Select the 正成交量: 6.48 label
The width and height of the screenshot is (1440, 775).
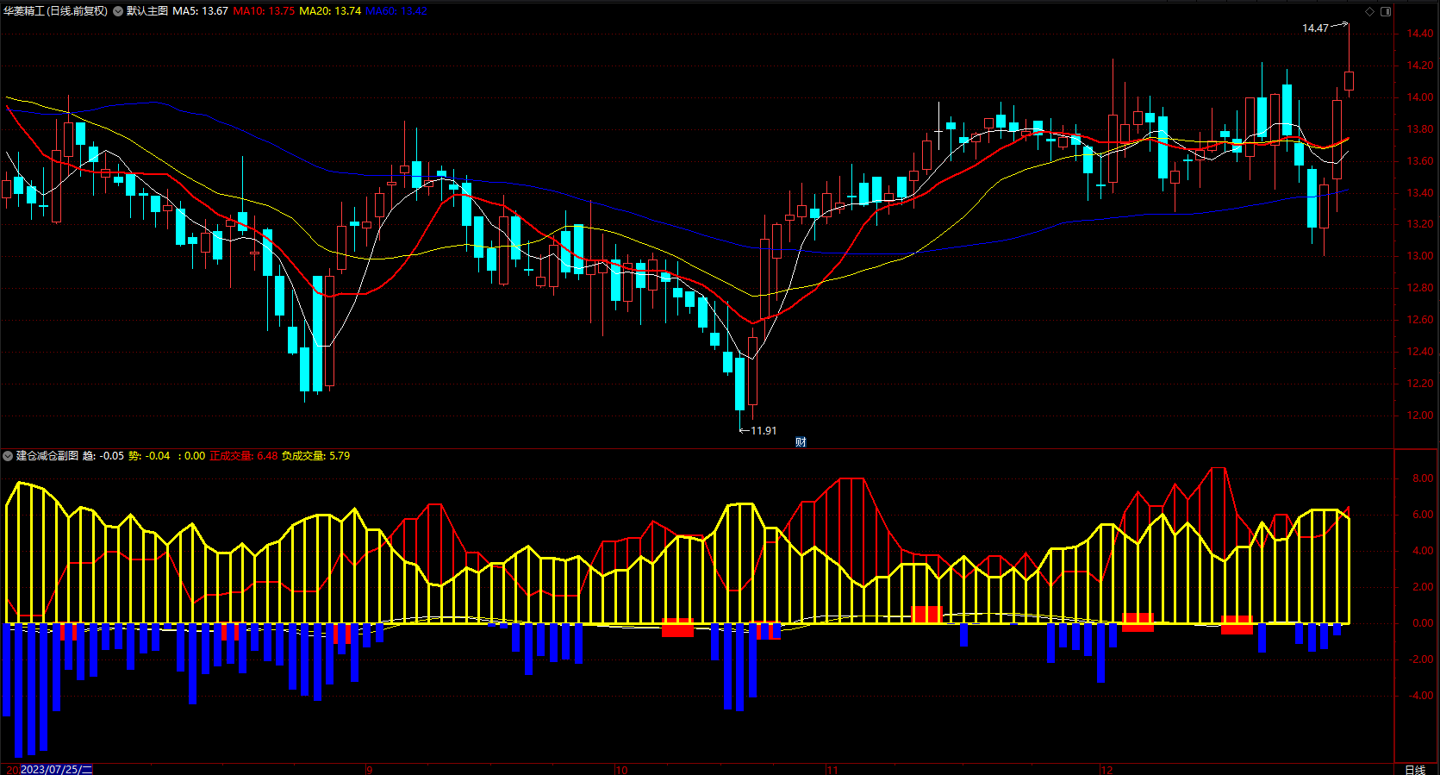tap(244, 456)
